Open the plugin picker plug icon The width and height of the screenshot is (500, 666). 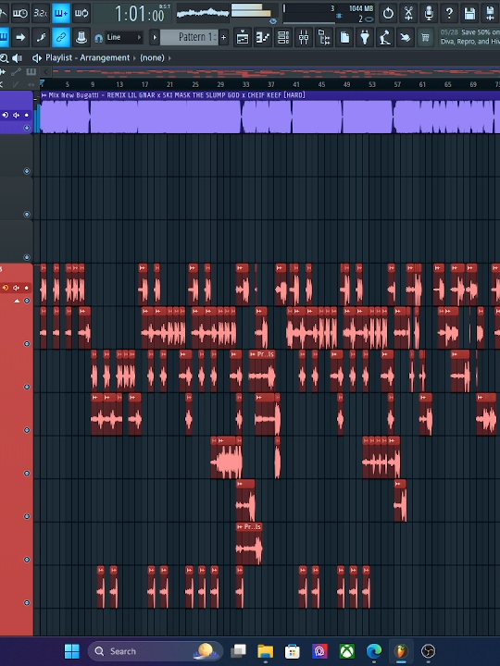pyautogui.click(x=365, y=37)
